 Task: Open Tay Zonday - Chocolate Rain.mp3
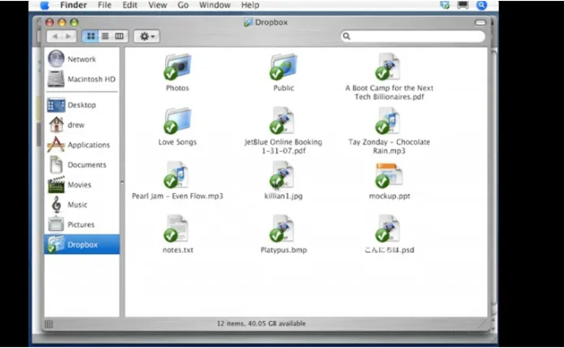[x=389, y=120]
